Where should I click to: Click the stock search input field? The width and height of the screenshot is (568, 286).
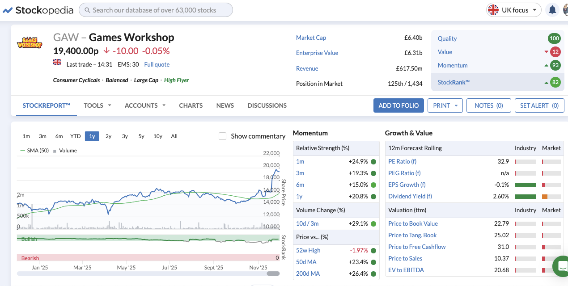click(156, 10)
